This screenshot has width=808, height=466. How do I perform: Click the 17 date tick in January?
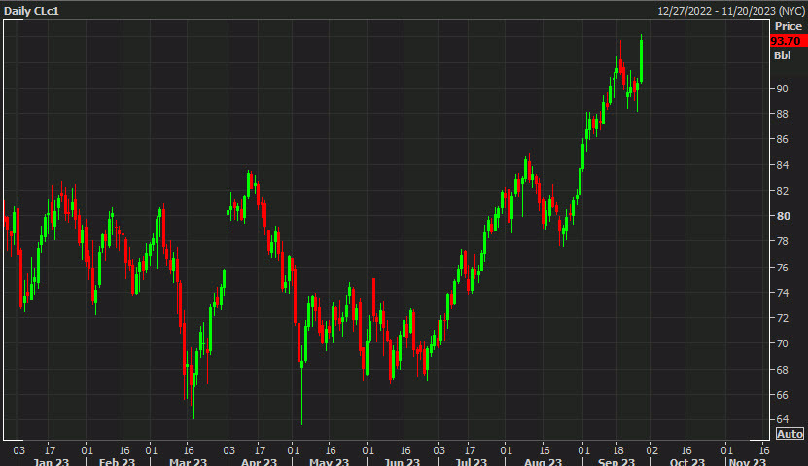[x=50, y=450]
